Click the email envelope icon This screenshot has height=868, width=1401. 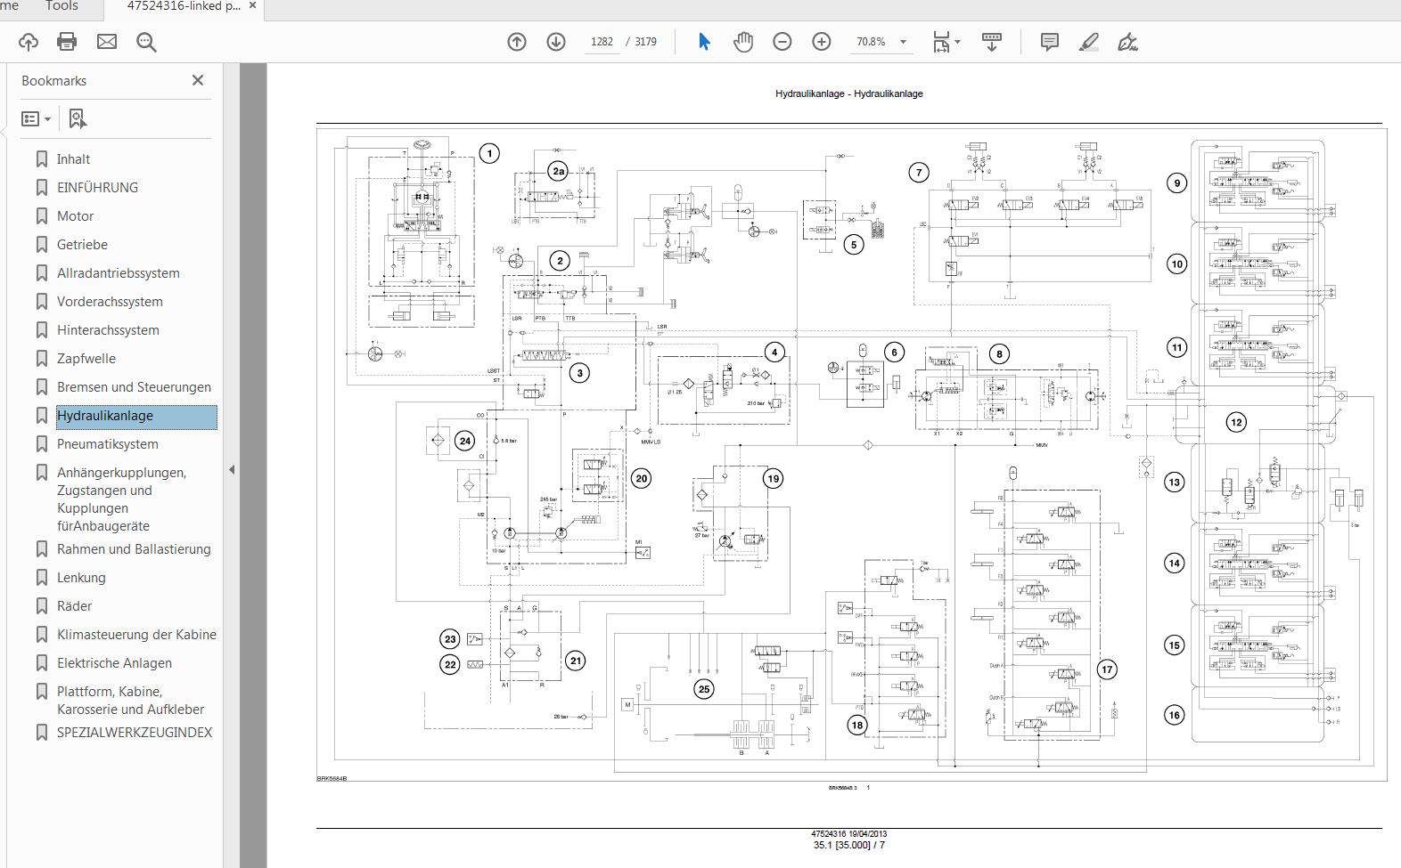[x=107, y=42]
